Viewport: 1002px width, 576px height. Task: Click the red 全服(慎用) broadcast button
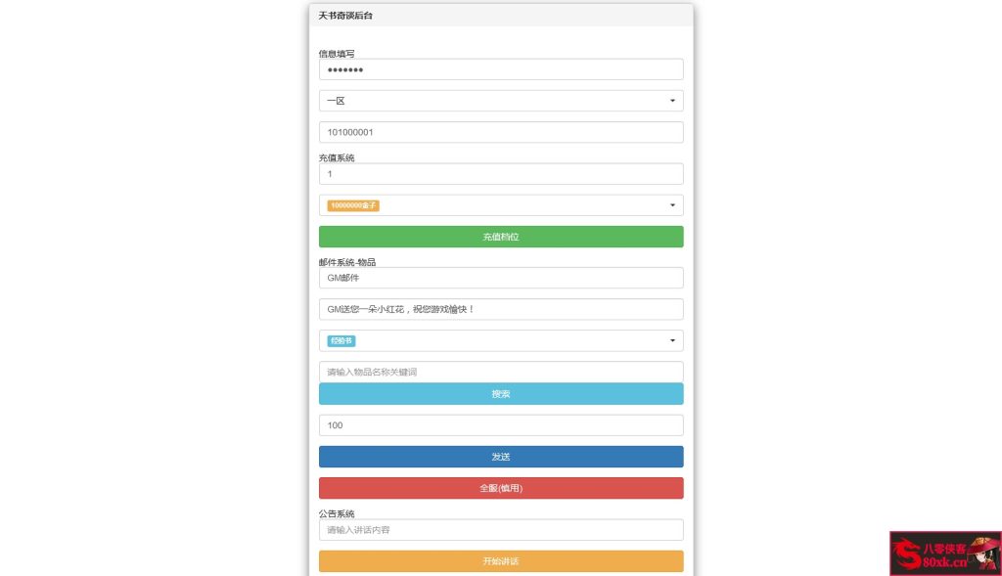501,487
